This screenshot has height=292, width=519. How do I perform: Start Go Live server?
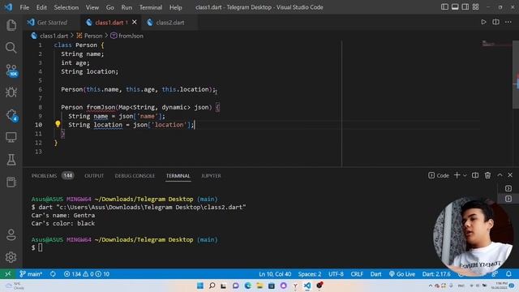coord(402,274)
